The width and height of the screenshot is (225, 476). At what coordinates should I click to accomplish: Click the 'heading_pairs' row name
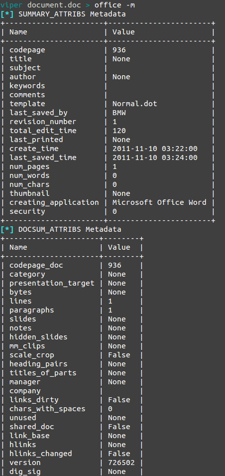click(38, 364)
